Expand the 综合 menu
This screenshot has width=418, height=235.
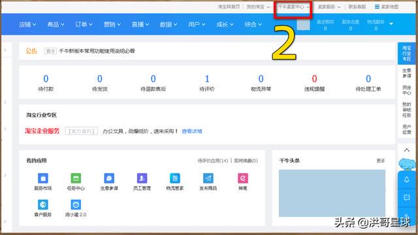pos(253,24)
